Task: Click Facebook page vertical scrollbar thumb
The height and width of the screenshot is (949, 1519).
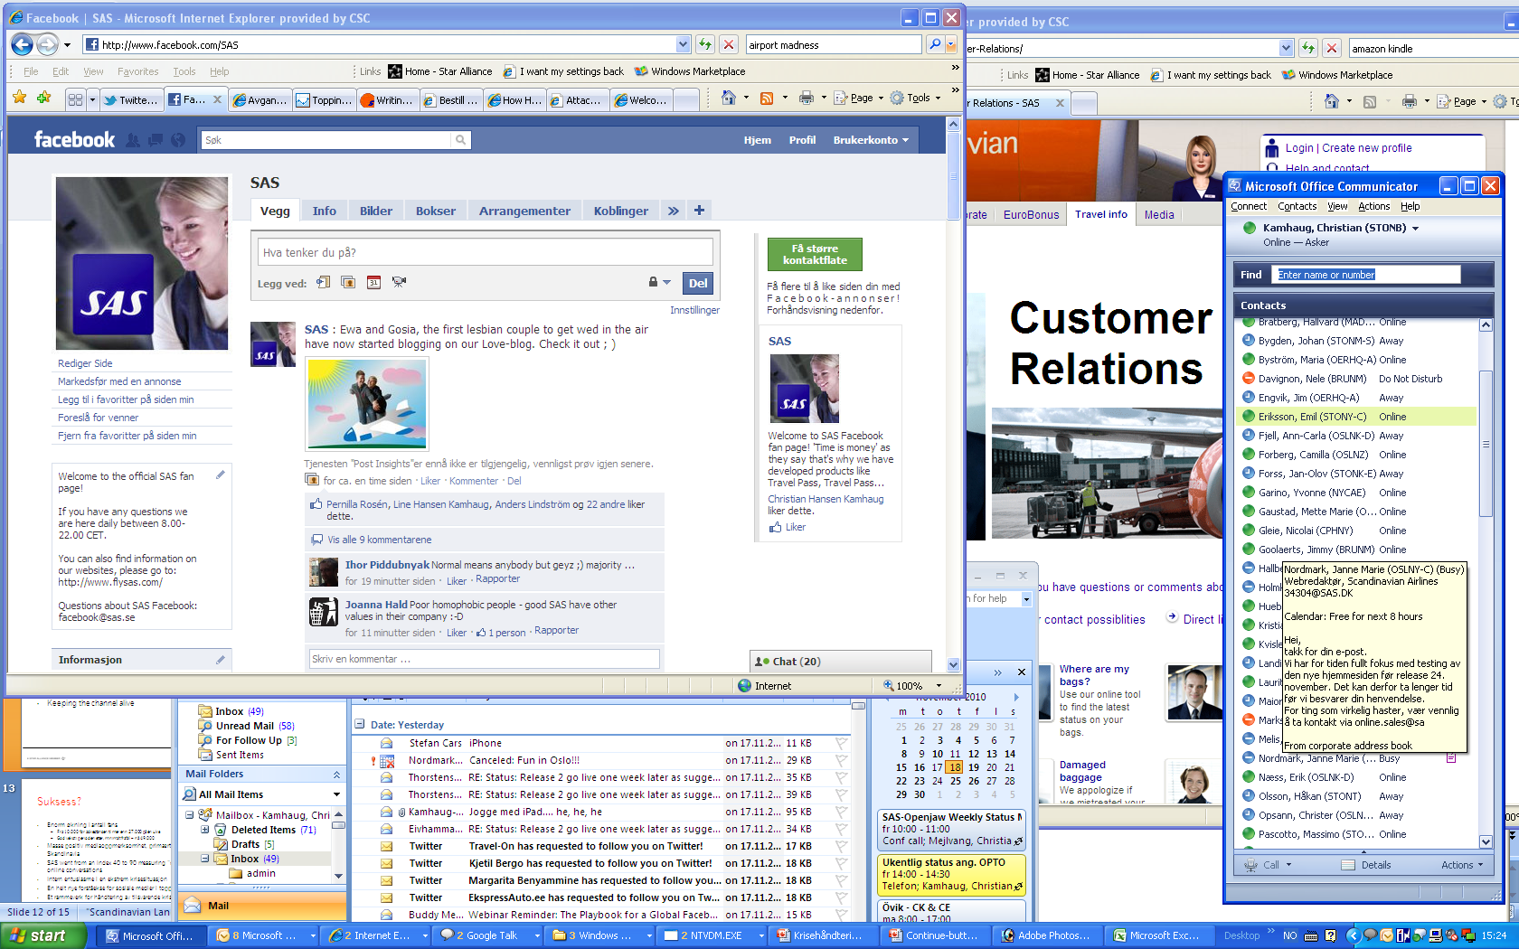Action: 953,174
